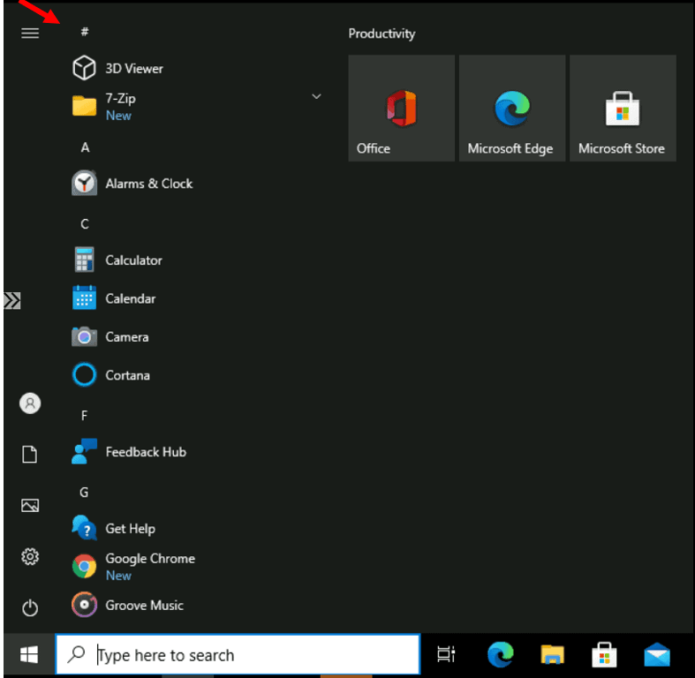
Task: Click the Power button icon
Action: pos(30,607)
